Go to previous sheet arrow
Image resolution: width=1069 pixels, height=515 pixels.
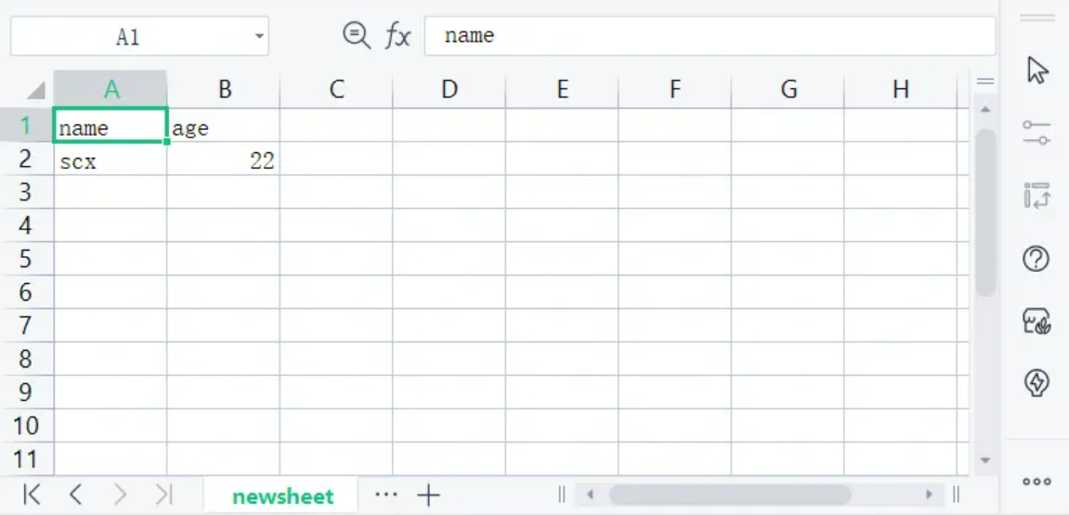(75, 495)
